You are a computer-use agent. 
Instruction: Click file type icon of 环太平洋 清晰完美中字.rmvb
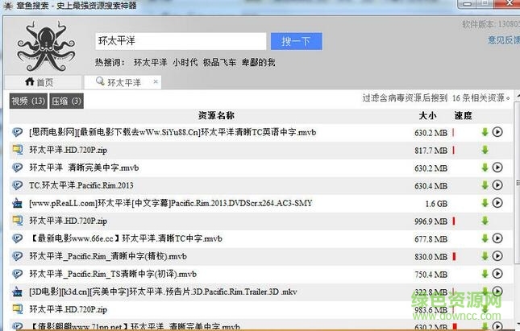(18, 168)
